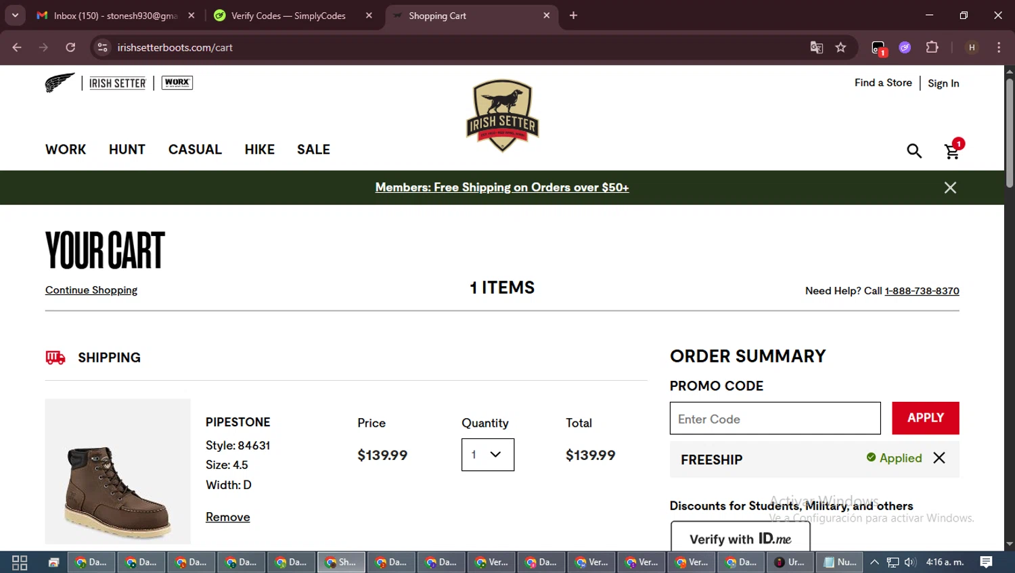Screen dimensions: 1015x573
Task: Open the Irish Setter brand link
Action: [x=118, y=83]
